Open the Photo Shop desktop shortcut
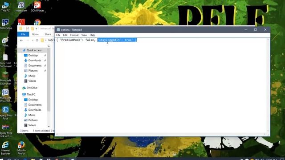The height and width of the screenshot is (160, 285). click(x=5, y=24)
